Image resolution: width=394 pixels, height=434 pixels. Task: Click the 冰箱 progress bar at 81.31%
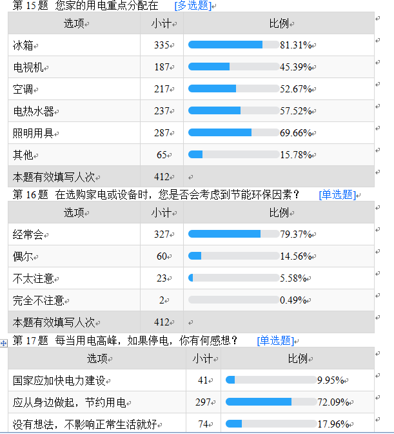click(x=233, y=45)
